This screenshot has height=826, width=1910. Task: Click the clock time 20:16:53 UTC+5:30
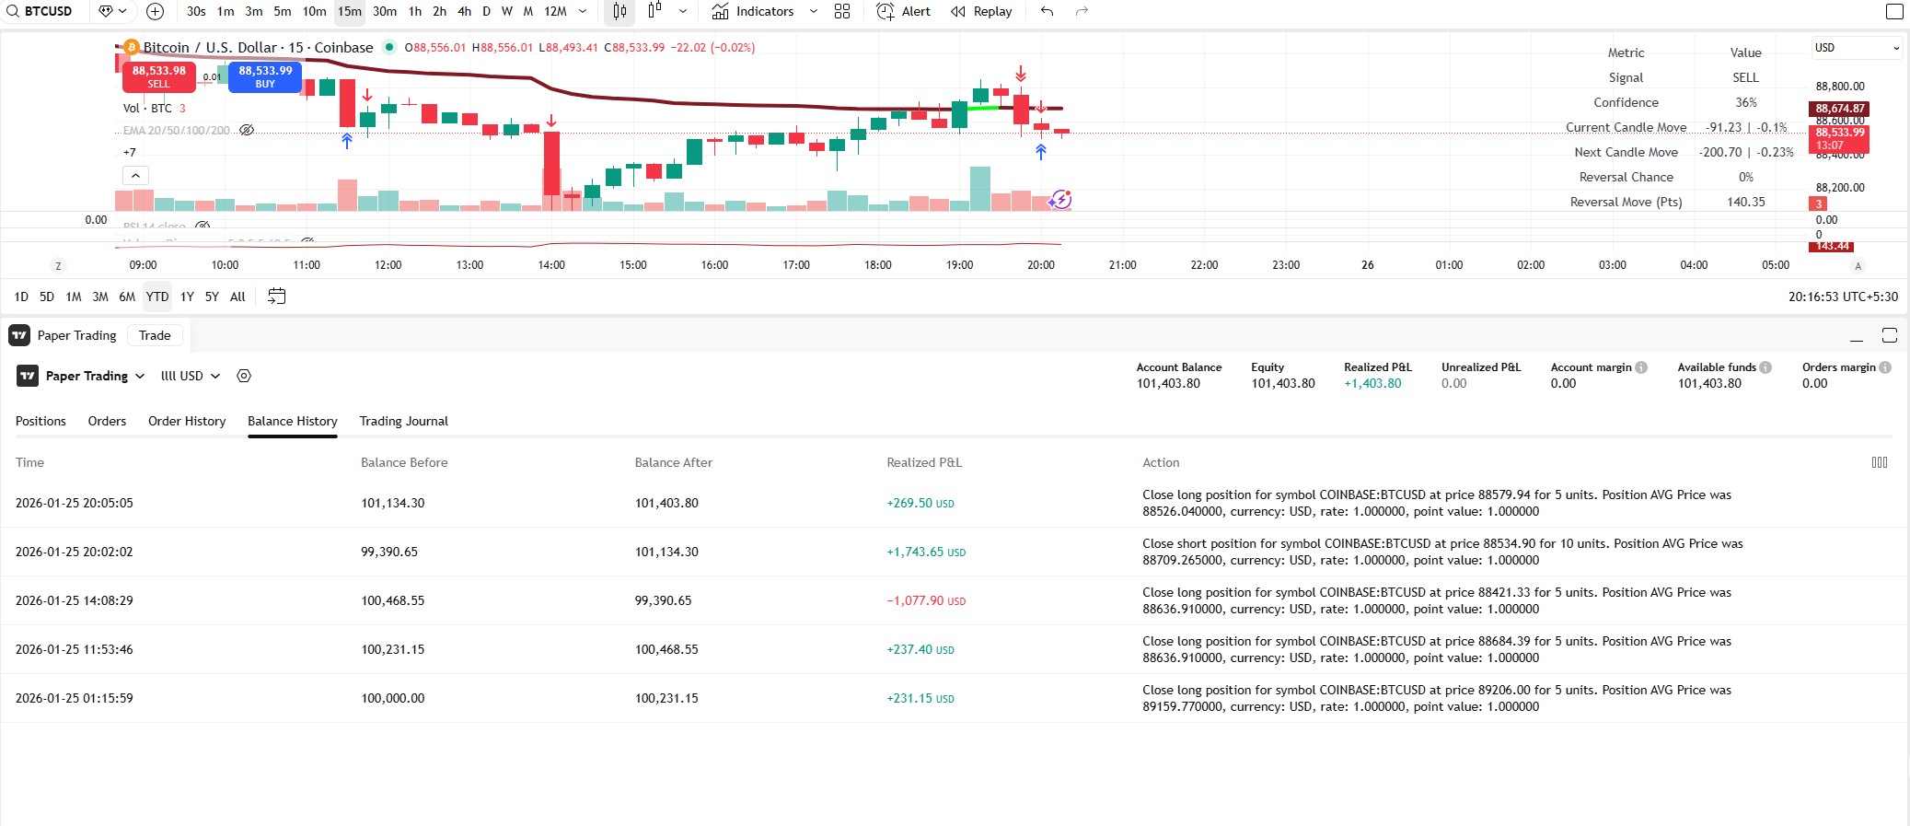pyautogui.click(x=1843, y=297)
